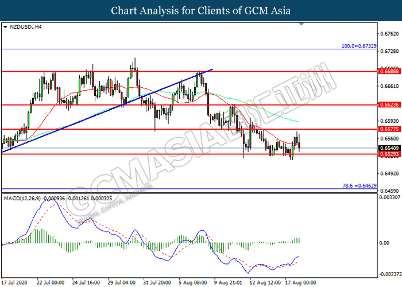Click the 0.003307 MACD scale value
This screenshot has height=287, width=402.
388,198
